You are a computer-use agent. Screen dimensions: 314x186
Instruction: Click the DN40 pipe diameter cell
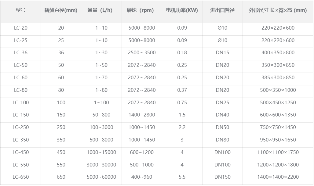222,115
